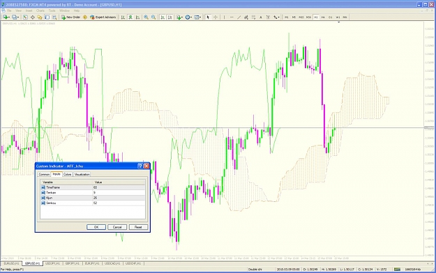
Task: Select the Fibonacci Retracement tool
Action: click(x=253, y=17)
